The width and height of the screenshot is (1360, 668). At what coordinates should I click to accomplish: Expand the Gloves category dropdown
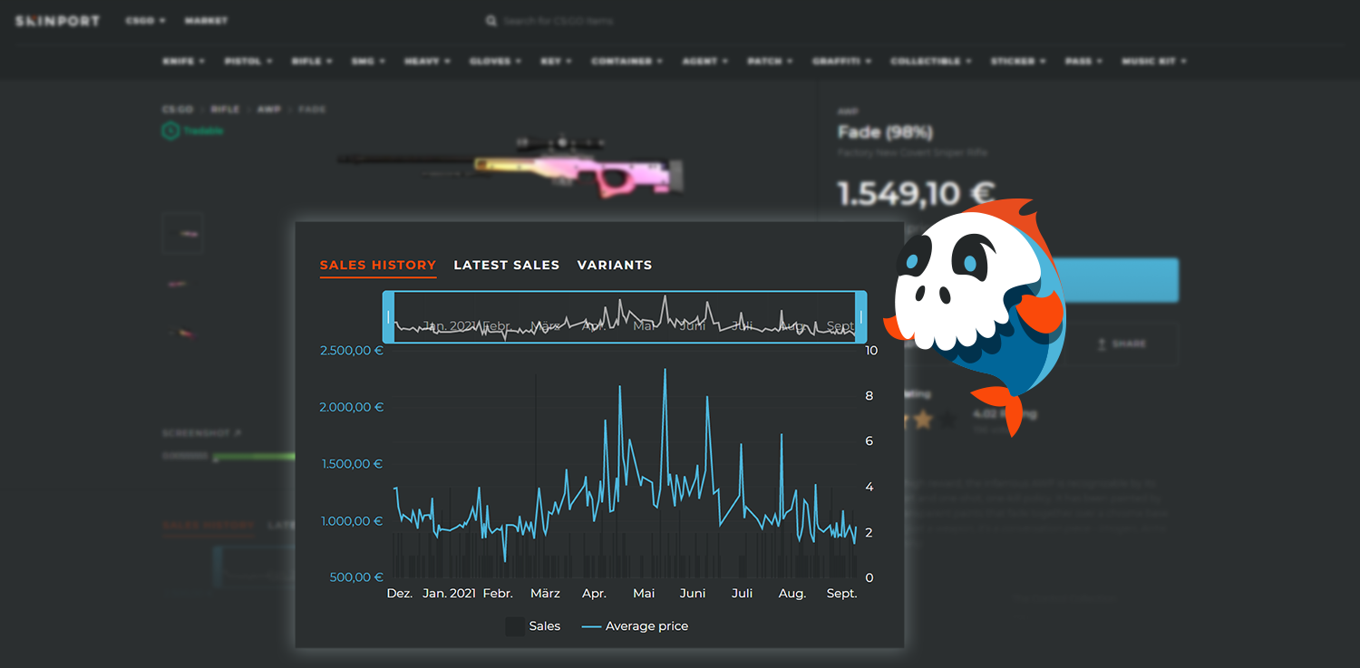coord(495,62)
